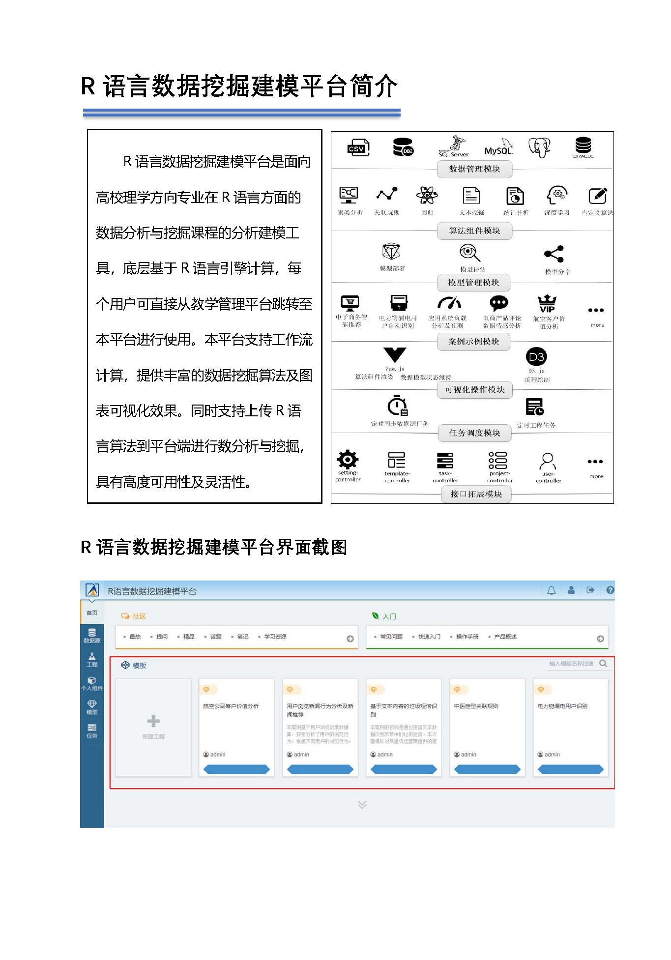The height and width of the screenshot is (960, 671).
Task: Click the DB2 database icon
Action: [403, 147]
